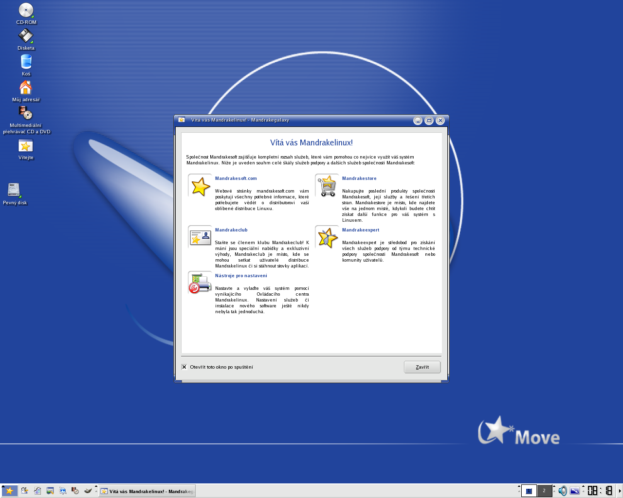Click the window menu icon in title bar
The image size is (623, 498).
tap(182, 120)
